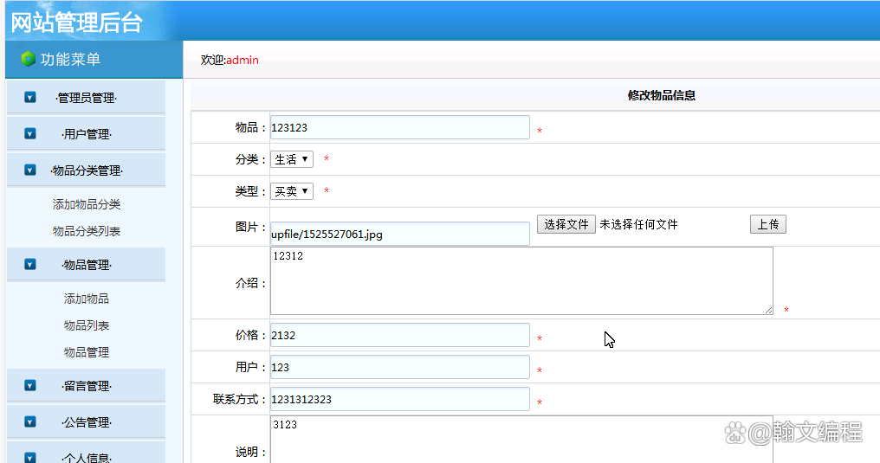Open 物品列表 in the sidebar
Screen dimensions: 880x463
87,325
